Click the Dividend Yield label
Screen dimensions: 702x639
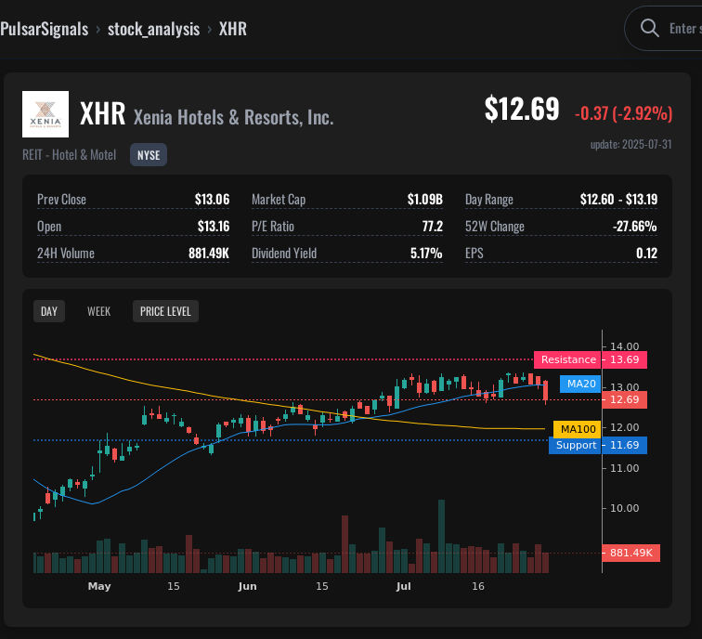pyautogui.click(x=284, y=253)
